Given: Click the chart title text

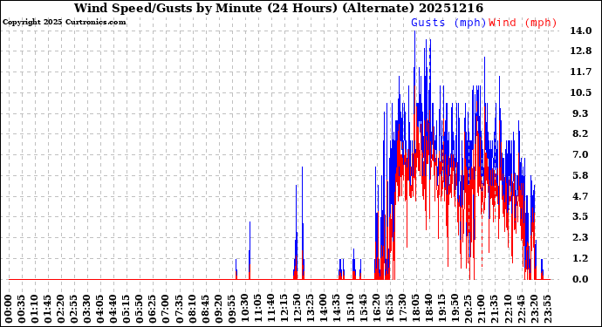Looking at the screenshot, I should pyautogui.click(x=278, y=8).
